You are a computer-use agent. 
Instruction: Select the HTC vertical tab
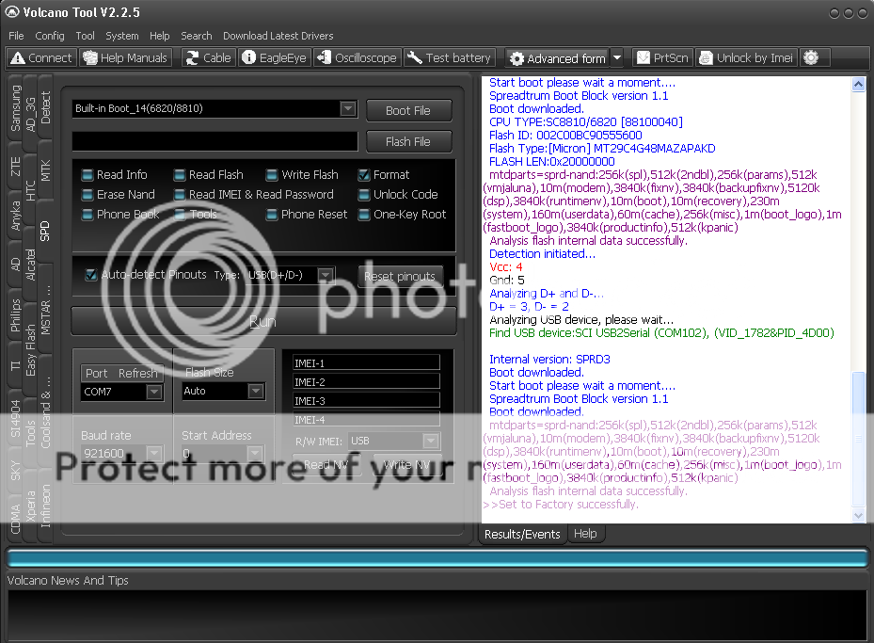30,191
